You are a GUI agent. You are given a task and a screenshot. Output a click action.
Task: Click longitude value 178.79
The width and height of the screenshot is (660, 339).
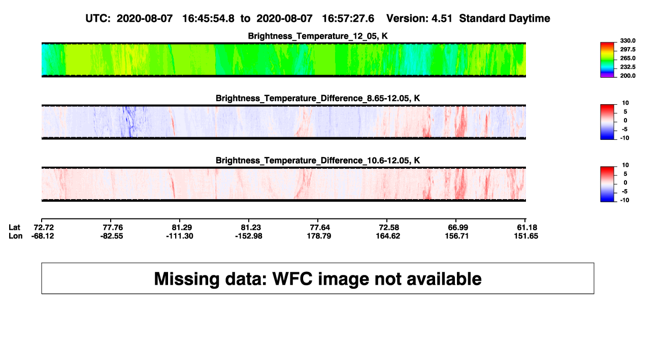coord(318,236)
